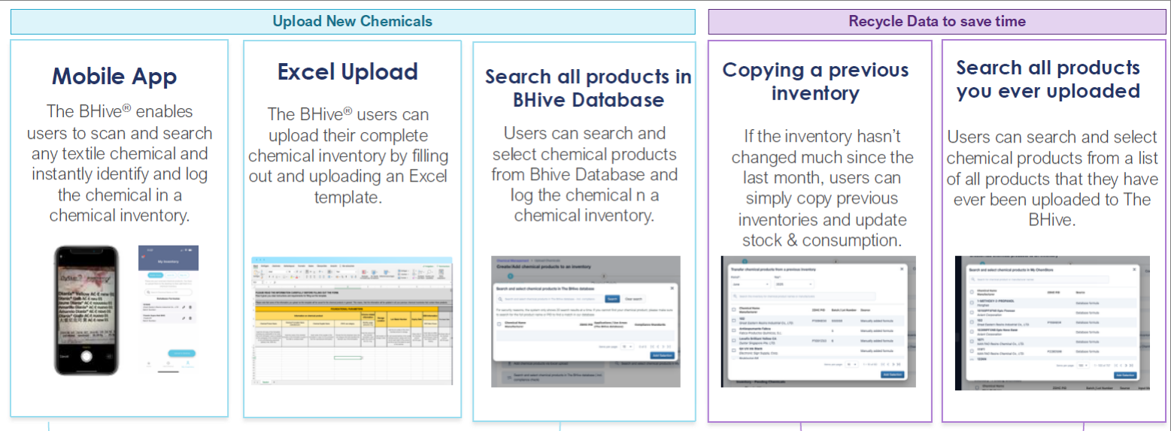Tick header checkbox in previous inventory dialog
Viewport: 1171px width, 431px height.
733,309
